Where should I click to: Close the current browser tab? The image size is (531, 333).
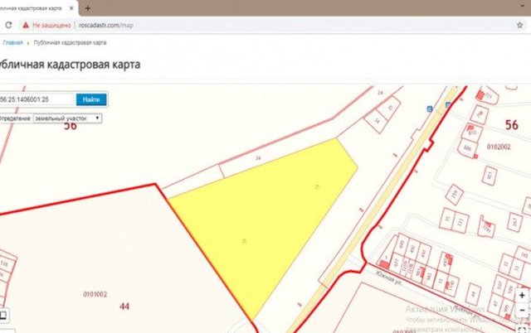pyautogui.click(x=71, y=8)
